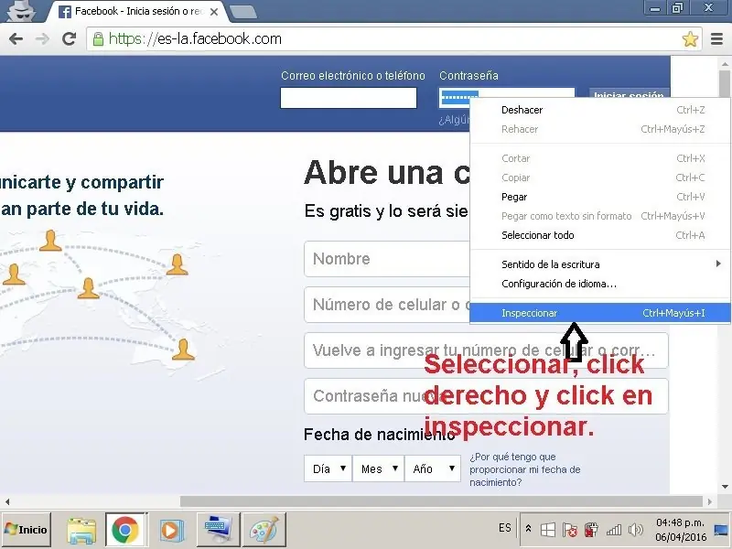This screenshot has height=549, width=732.
Task: Show hidden tray icons arrow
Action: 528,529
